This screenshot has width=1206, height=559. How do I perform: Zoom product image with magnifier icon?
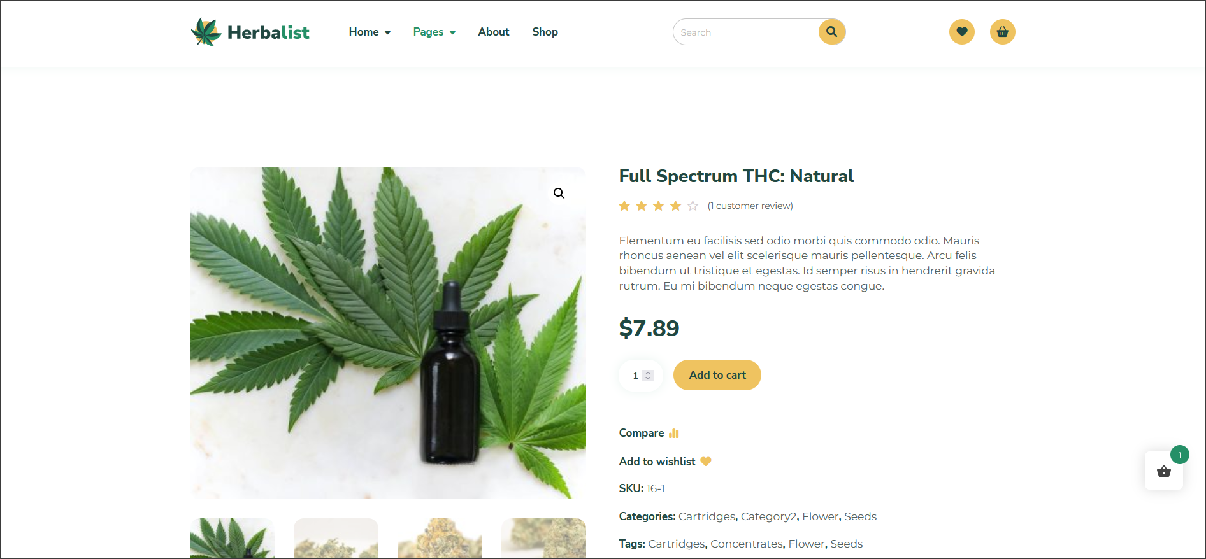[559, 194]
